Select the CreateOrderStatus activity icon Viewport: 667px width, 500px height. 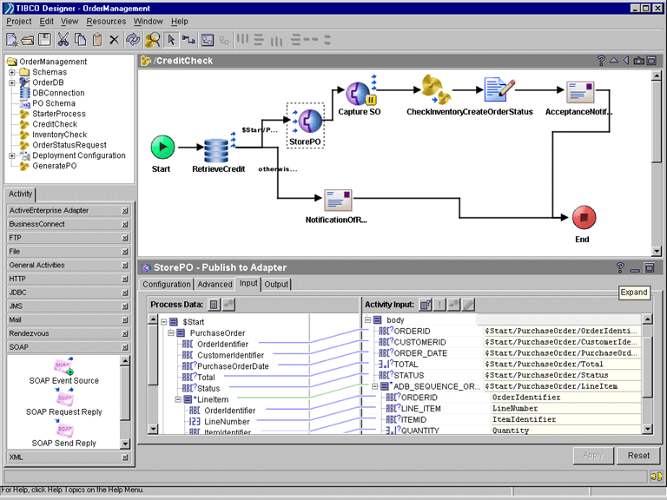(499, 89)
